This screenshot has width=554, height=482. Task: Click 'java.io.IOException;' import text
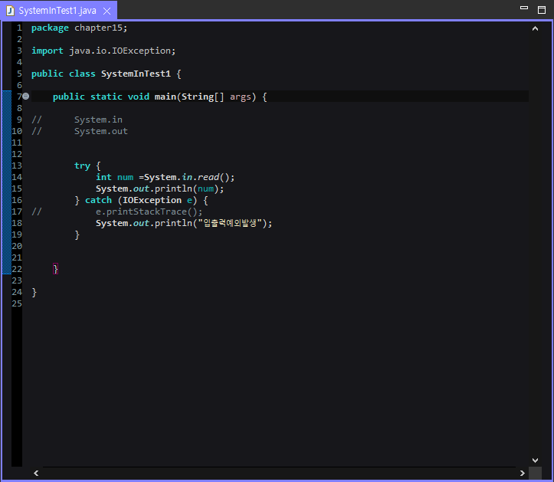pyautogui.click(x=123, y=51)
